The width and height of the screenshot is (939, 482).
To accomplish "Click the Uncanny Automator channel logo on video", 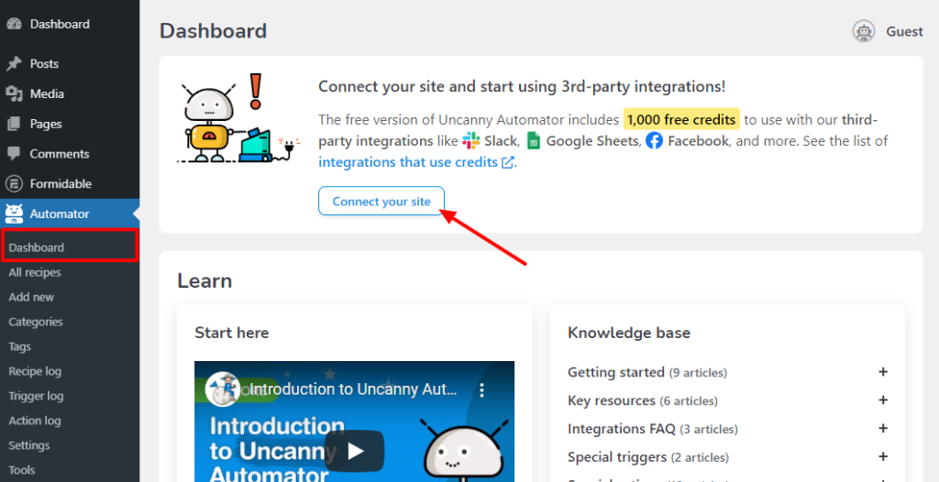I will (x=222, y=389).
